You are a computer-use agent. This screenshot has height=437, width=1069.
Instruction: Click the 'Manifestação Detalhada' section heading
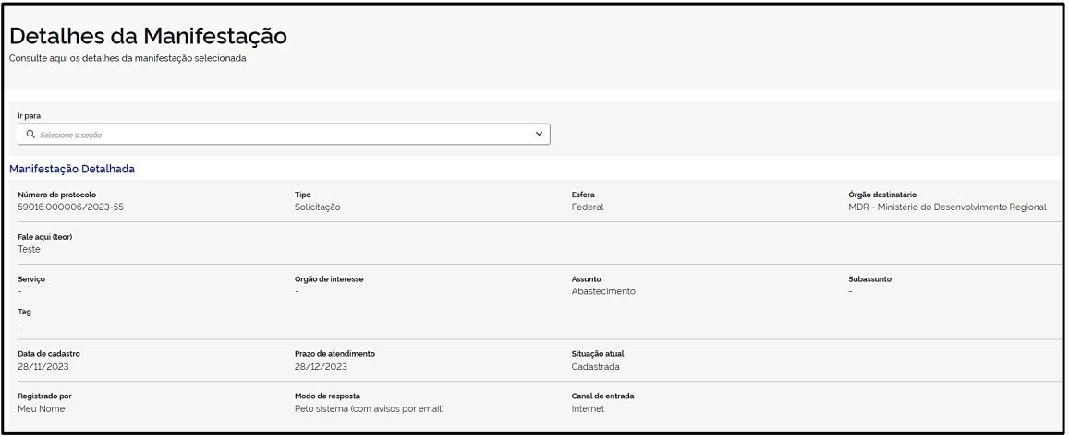[72, 170]
